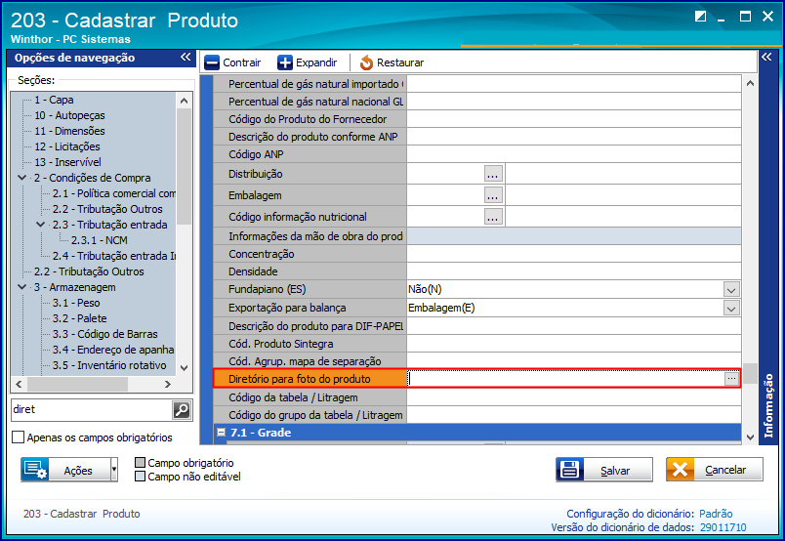785x541 pixels.
Task: Click the Contrair button
Action: [x=232, y=62]
